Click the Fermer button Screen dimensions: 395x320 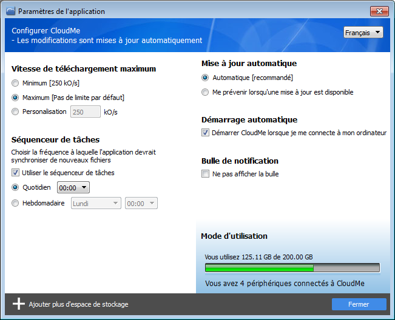(x=359, y=304)
